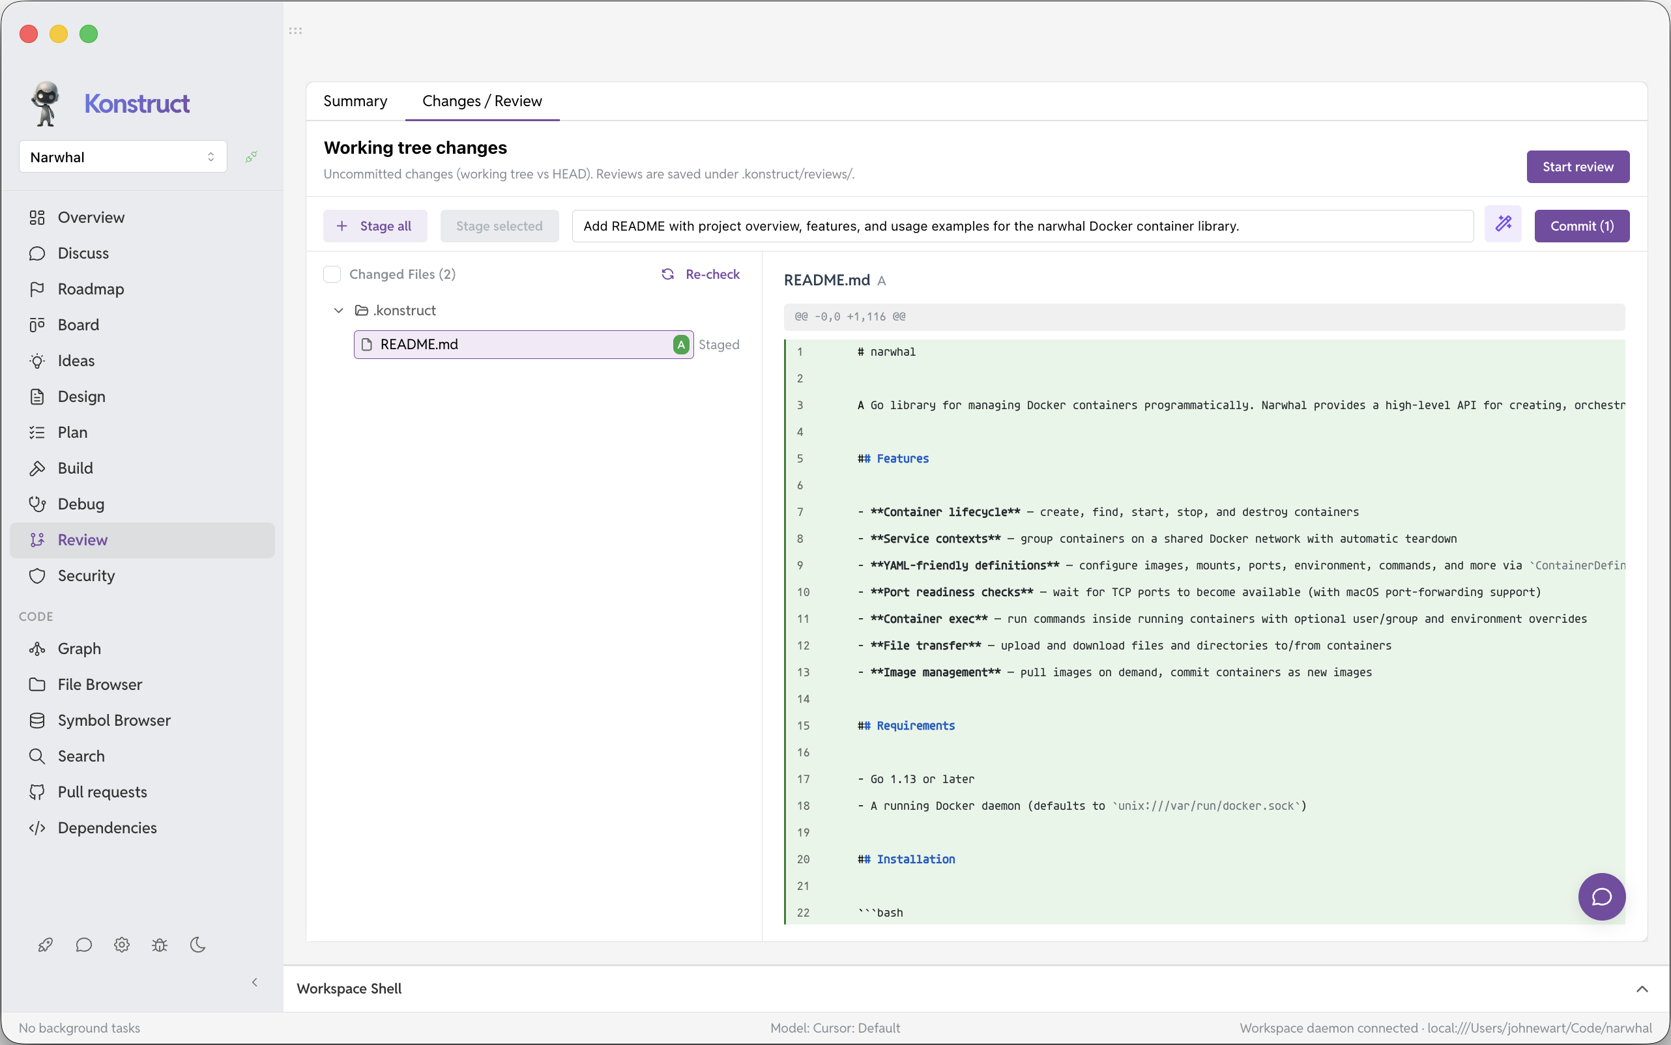The image size is (1671, 1045).
Task: Select Review in the sidebar
Action: coord(143,541)
